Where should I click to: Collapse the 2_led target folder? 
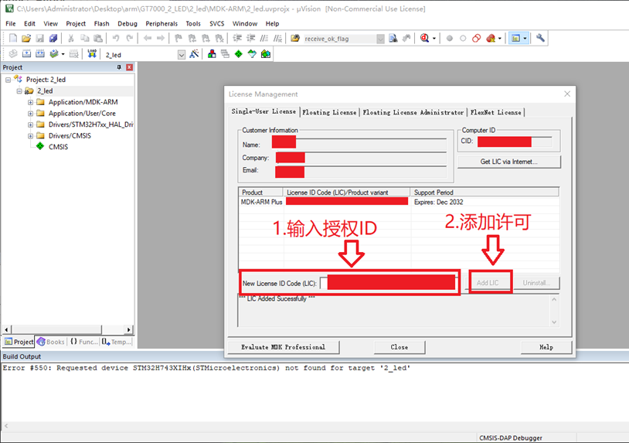point(19,91)
